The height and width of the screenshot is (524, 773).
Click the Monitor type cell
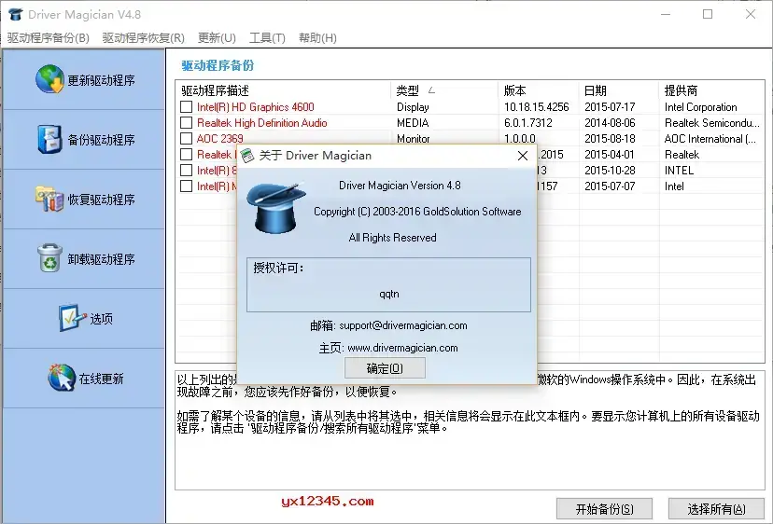tap(414, 138)
